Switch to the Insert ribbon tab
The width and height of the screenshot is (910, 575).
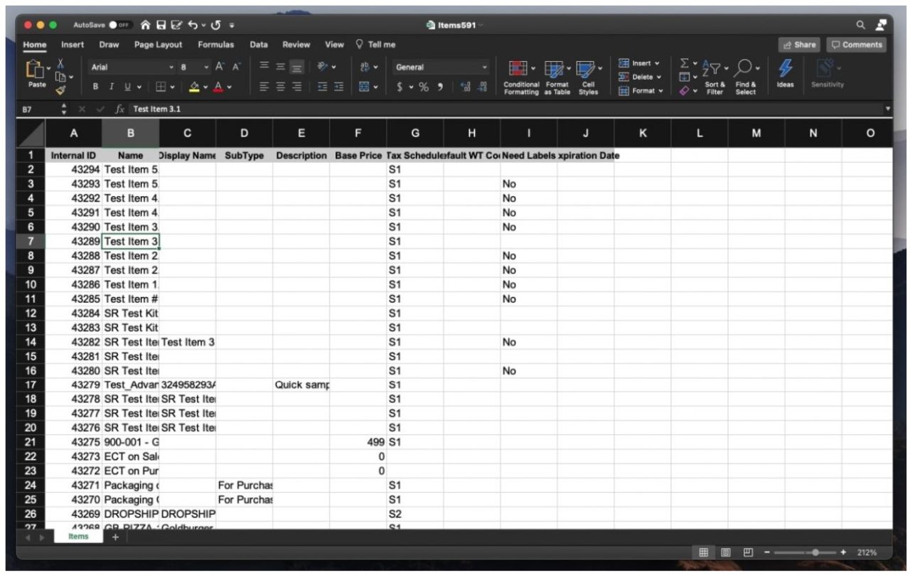[73, 45]
